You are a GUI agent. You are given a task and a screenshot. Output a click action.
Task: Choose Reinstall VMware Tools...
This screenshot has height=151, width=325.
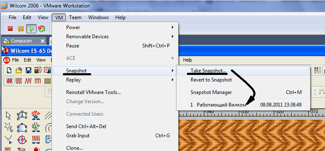click(x=115, y=92)
